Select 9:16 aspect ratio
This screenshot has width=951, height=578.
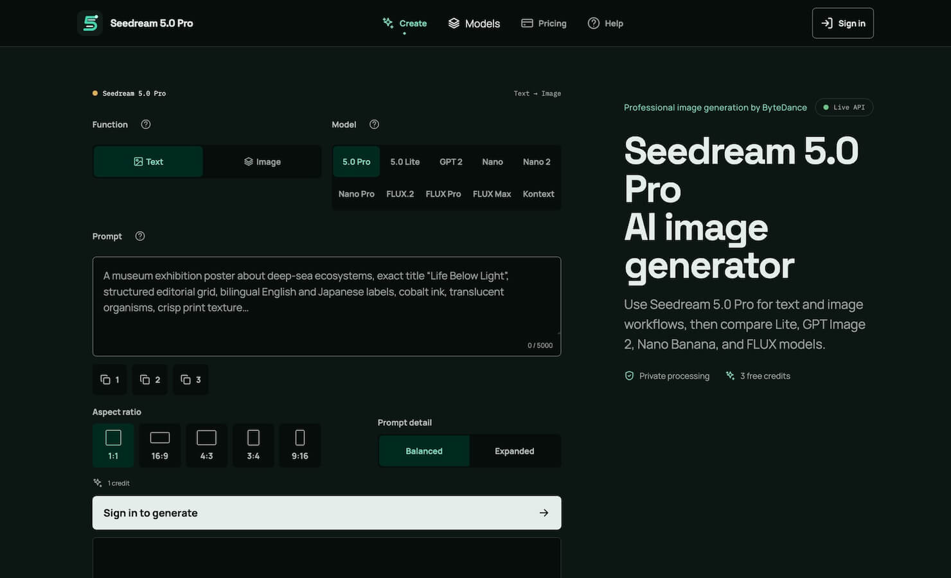pos(300,445)
